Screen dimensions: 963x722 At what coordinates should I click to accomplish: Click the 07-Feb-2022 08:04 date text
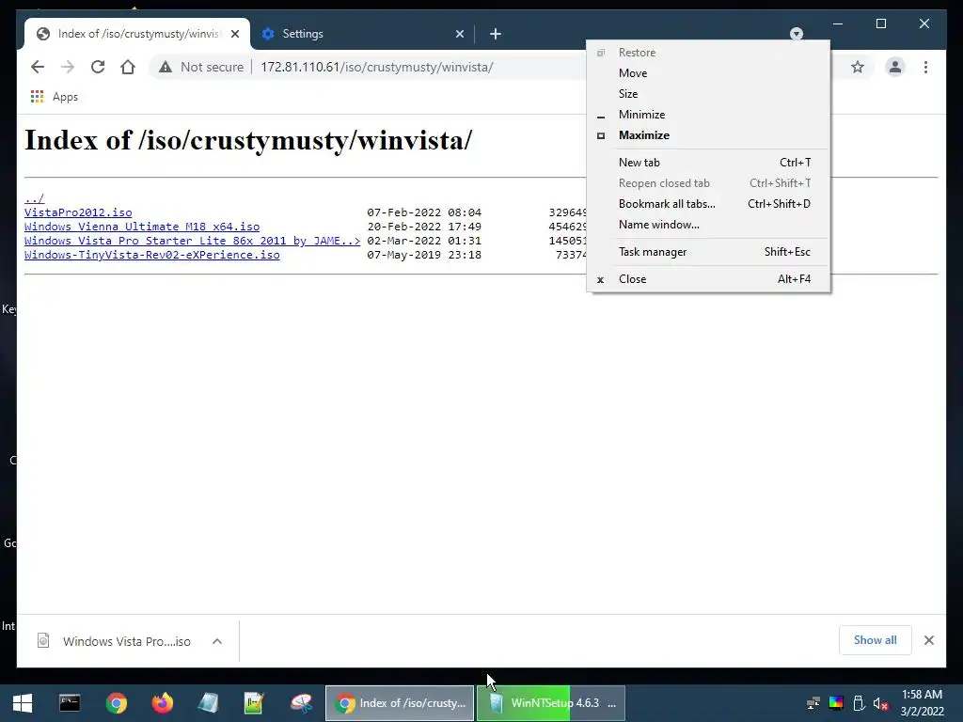point(424,212)
